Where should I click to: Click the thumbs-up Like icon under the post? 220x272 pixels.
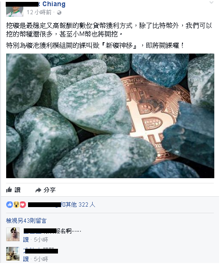[x=9, y=190]
